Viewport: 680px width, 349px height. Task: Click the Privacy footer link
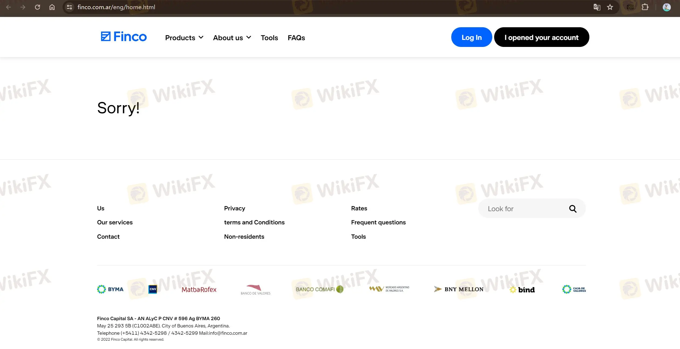coord(234,207)
